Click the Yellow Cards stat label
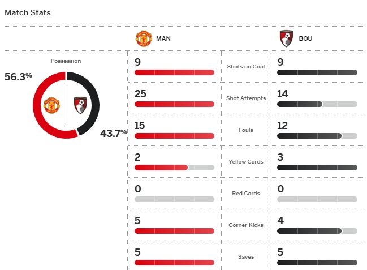The image size is (367, 270). tap(246, 162)
